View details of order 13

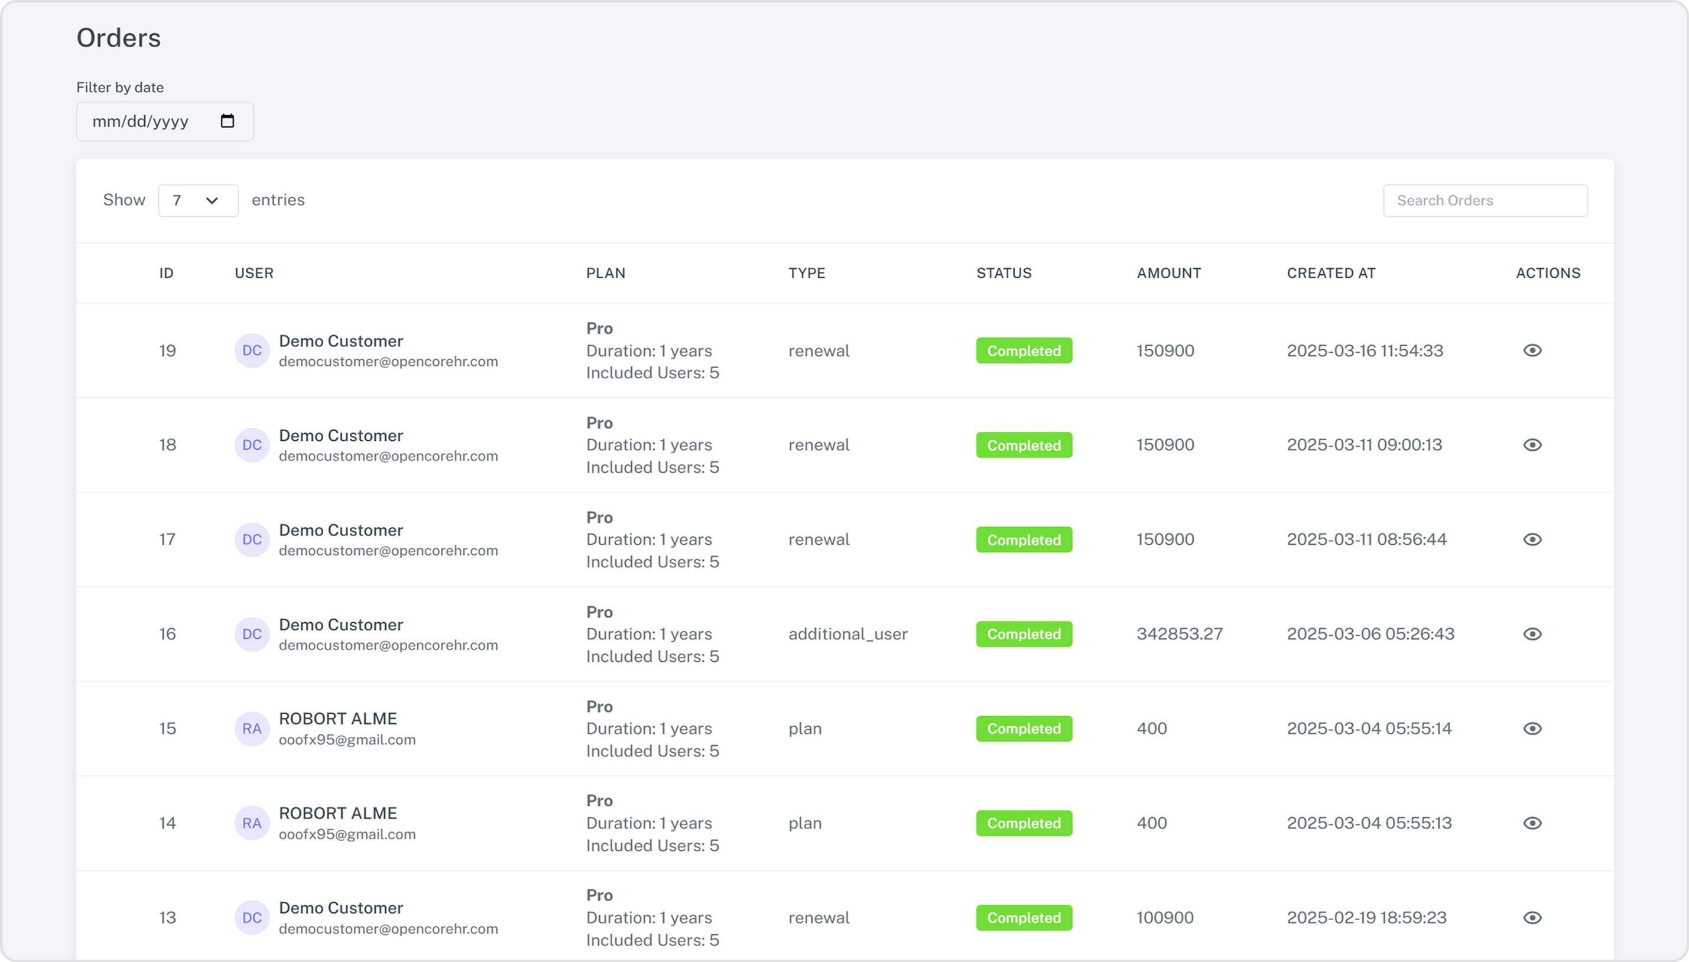pos(1532,917)
